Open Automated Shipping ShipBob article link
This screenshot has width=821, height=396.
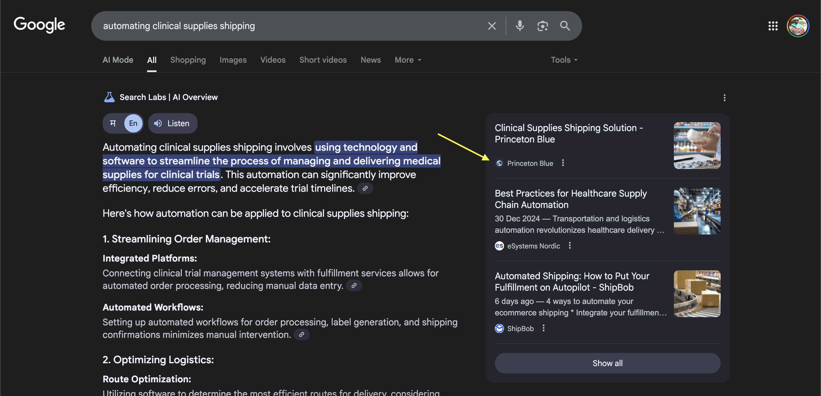tap(572, 282)
